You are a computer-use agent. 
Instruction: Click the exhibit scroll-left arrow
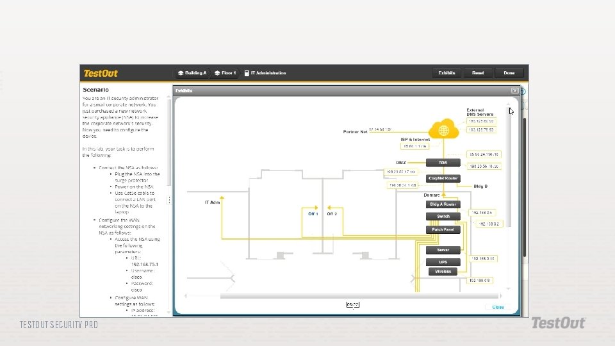(186, 296)
